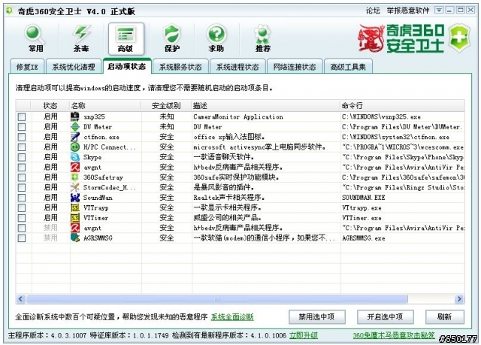This screenshot has width=481, height=345.
Task: Sort by the 描述 column header
Action: pyautogui.click(x=265, y=106)
